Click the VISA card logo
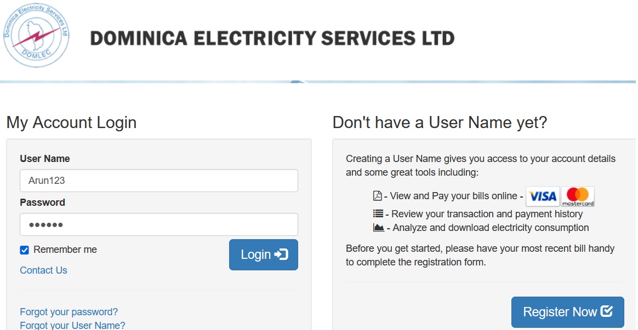638x330 pixels. tap(542, 196)
